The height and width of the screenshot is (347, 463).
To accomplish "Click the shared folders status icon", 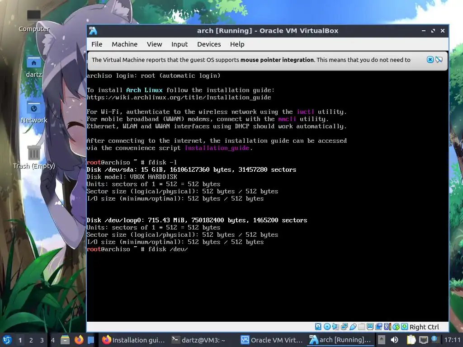I will pos(361,326).
